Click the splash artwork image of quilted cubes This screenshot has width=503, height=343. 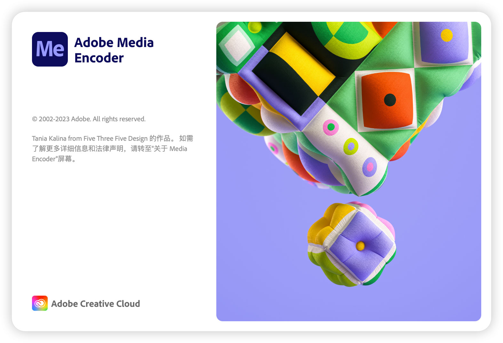pyautogui.click(x=348, y=171)
